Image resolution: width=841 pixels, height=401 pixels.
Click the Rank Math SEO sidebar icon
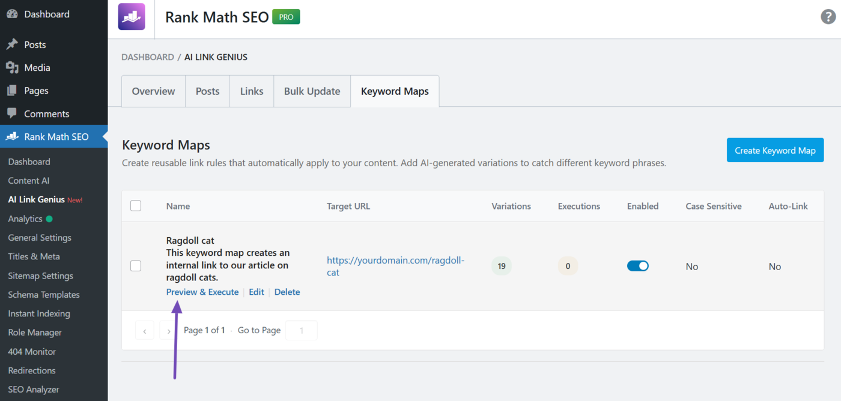point(12,136)
